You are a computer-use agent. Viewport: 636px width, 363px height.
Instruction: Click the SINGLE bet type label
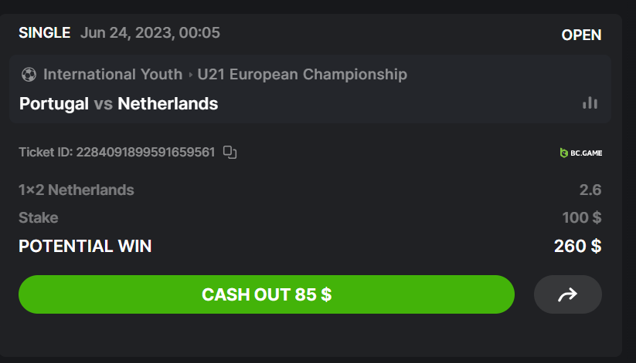[45, 33]
